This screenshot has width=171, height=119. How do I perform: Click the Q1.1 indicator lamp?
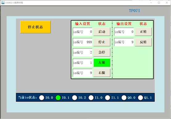(140, 98)
